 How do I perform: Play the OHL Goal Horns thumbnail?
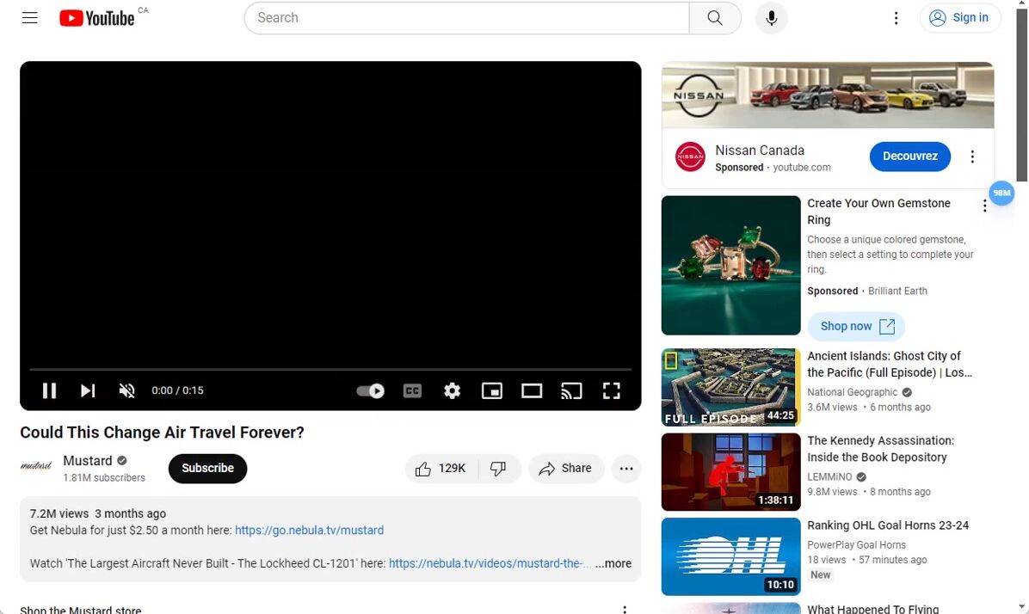point(731,557)
